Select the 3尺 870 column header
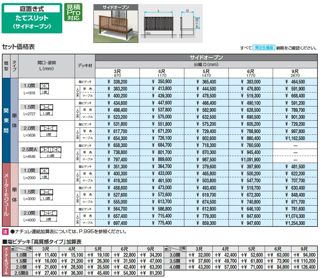Screen dimensions: 321x278 point(117,73)
